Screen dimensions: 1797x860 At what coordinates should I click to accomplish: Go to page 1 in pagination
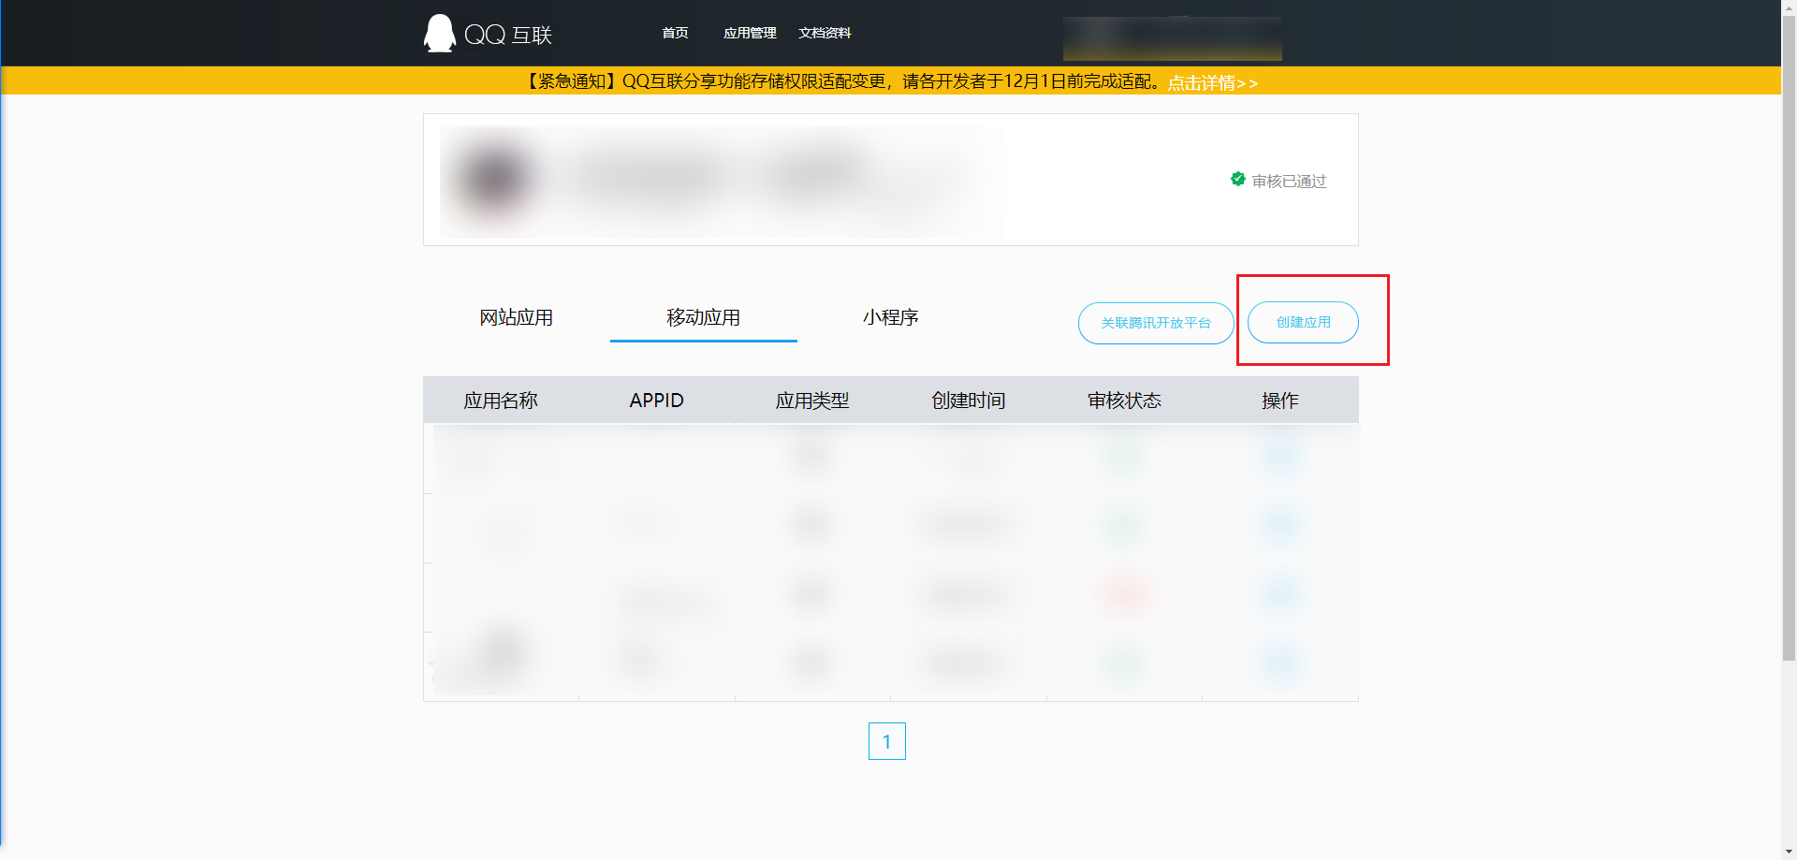point(886,741)
